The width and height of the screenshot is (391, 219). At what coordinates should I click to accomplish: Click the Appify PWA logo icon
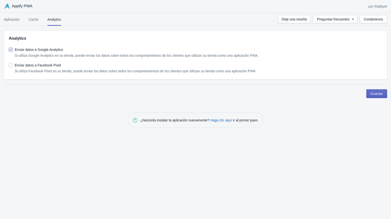(7, 6)
